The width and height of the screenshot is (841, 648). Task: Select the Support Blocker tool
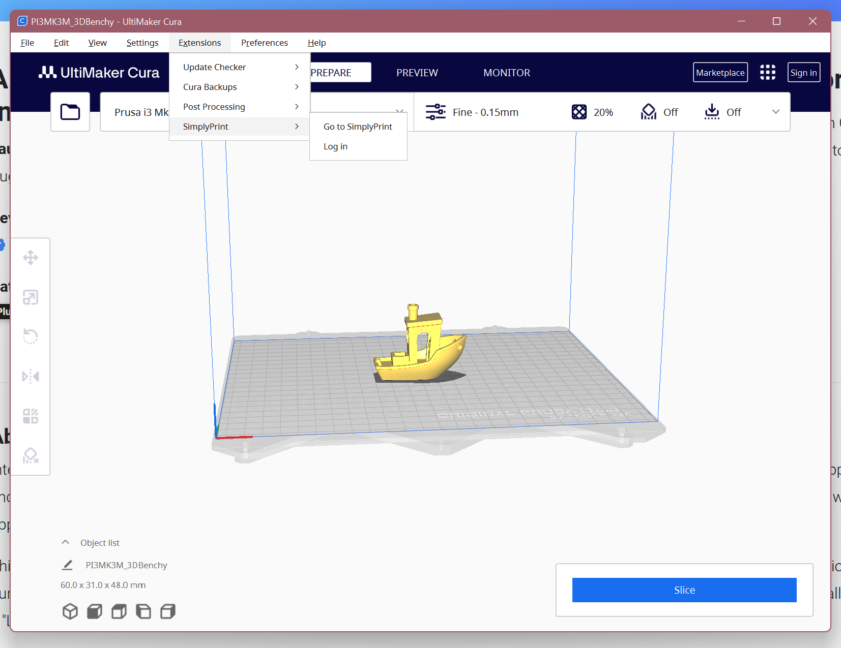point(31,455)
